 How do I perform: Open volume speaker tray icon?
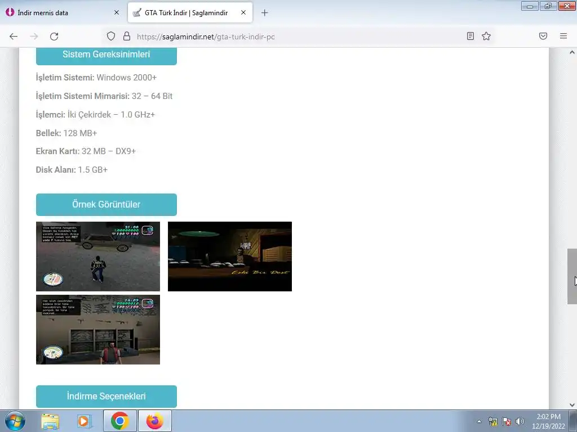(520, 421)
